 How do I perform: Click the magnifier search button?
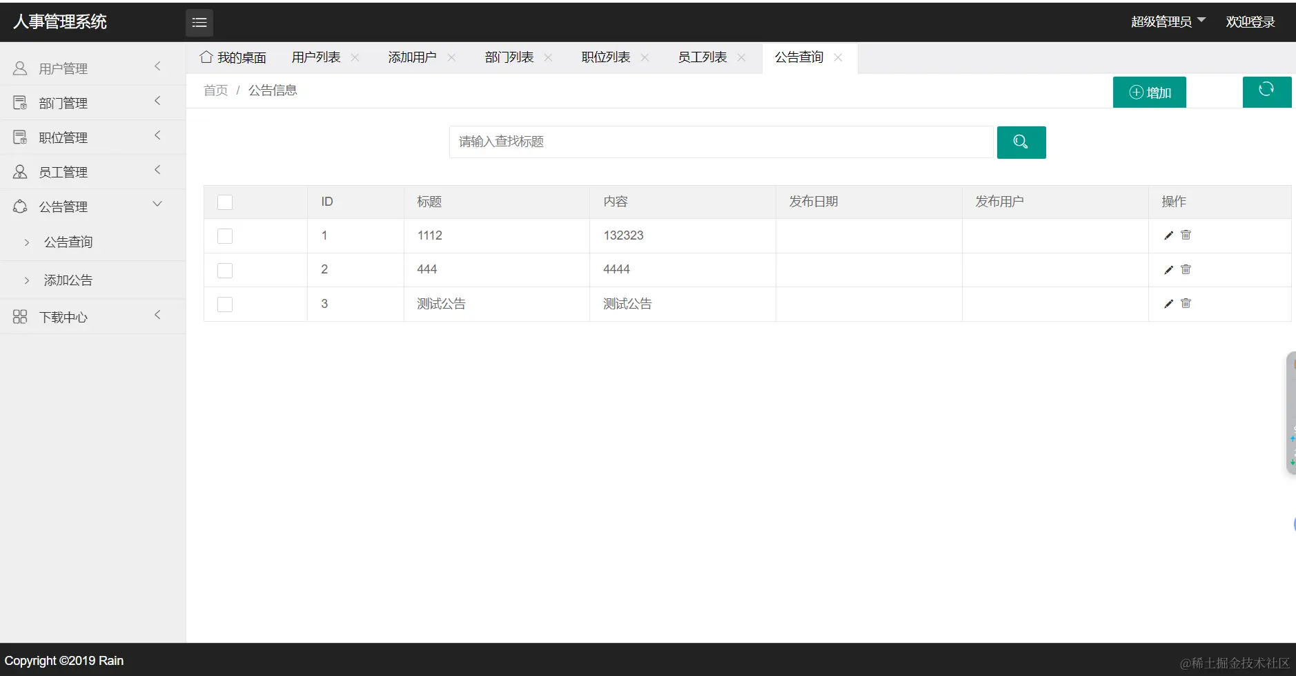point(1021,142)
